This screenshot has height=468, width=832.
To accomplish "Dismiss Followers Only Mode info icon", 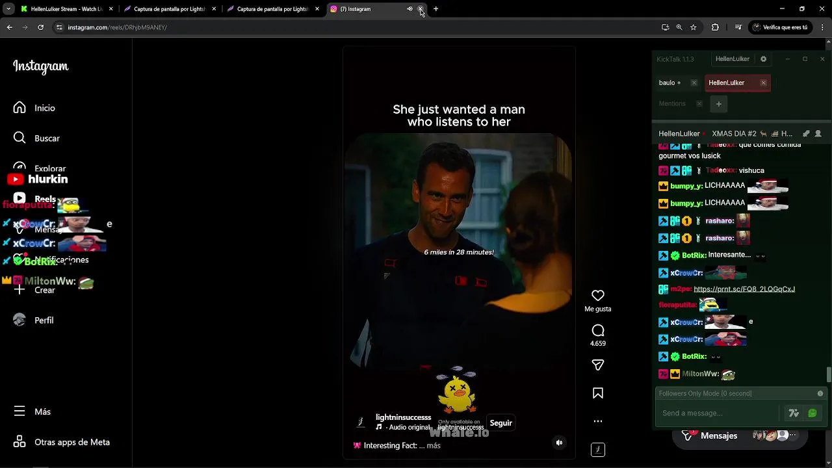I will pos(820,393).
